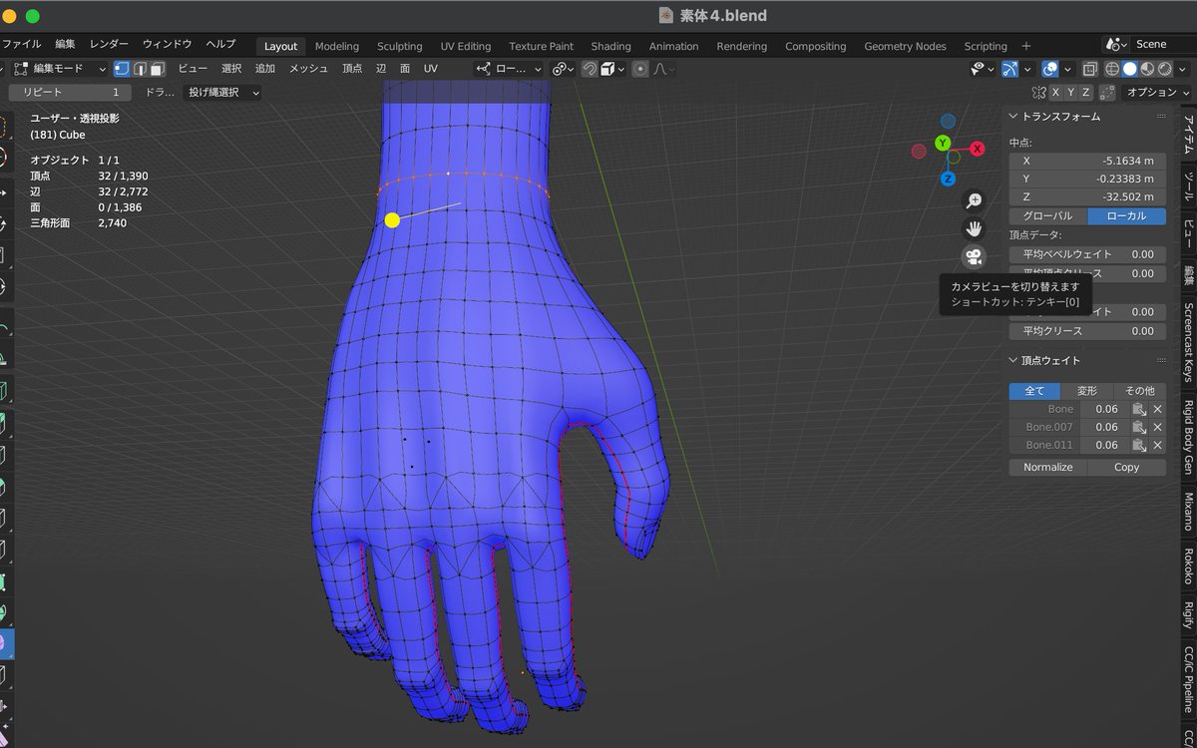Image resolution: width=1197 pixels, height=748 pixels.
Task: Click median X value field
Action: click(1087, 161)
